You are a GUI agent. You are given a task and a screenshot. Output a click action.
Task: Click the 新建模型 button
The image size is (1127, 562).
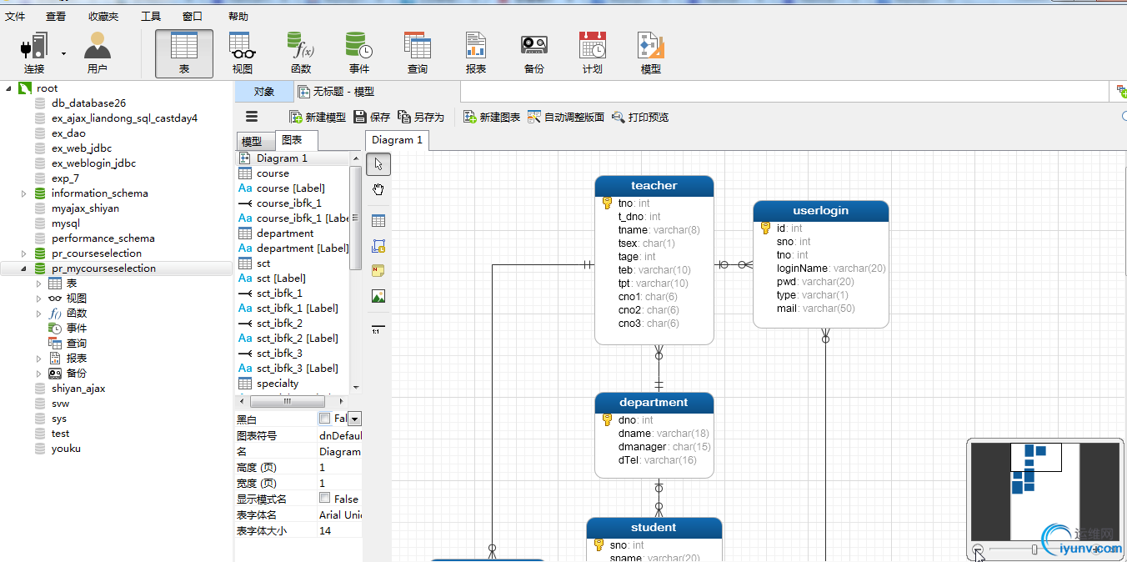[x=317, y=118]
